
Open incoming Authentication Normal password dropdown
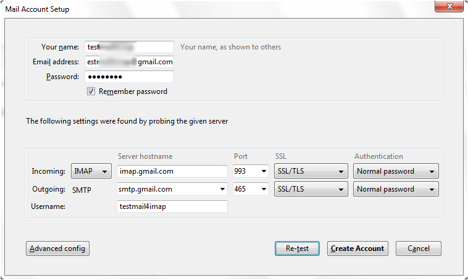tap(396, 171)
